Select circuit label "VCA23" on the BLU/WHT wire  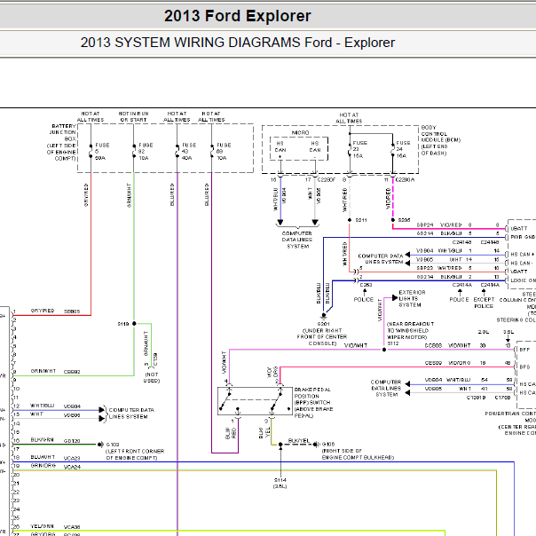coord(72,459)
